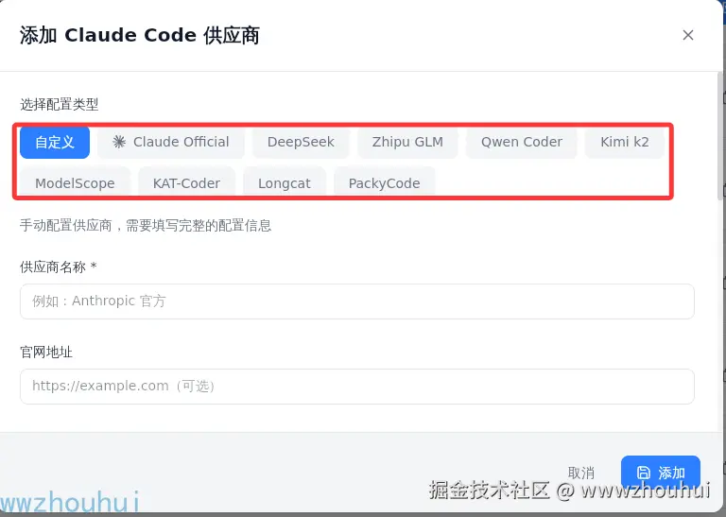
Task: Select the Kimi k2 preset
Action: (x=625, y=142)
